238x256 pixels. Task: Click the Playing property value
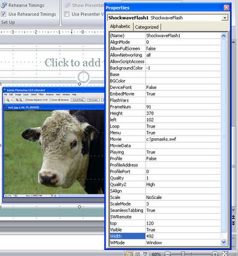(183, 152)
